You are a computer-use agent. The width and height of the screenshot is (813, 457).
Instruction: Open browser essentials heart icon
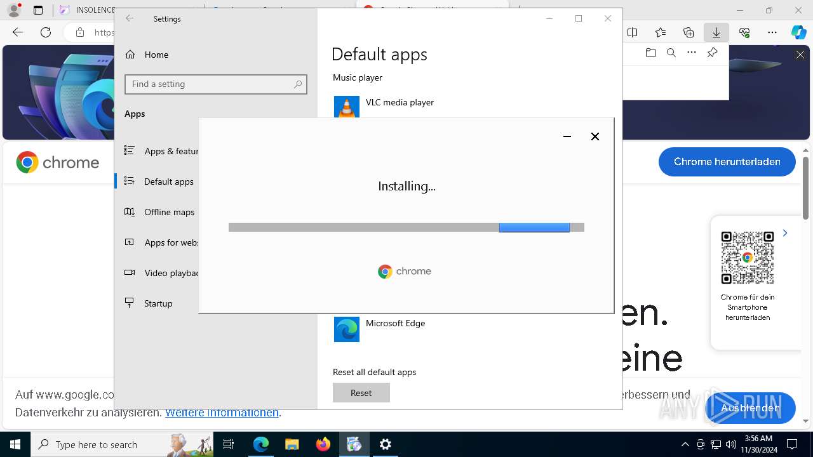pyautogui.click(x=744, y=32)
